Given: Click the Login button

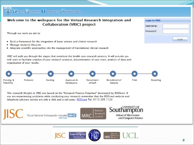Looking at the screenshot, I should pos(180,39).
